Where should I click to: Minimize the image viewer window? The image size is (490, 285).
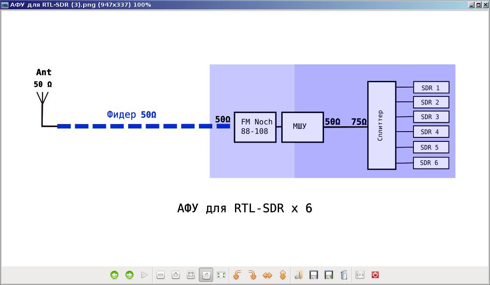pos(472,5)
